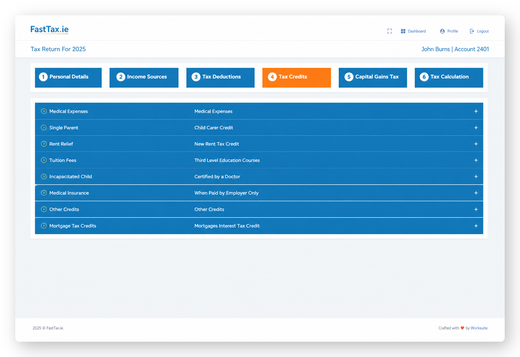Go to Personal Details step tab
The image size is (520, 357).
click(x=68, y=77)
